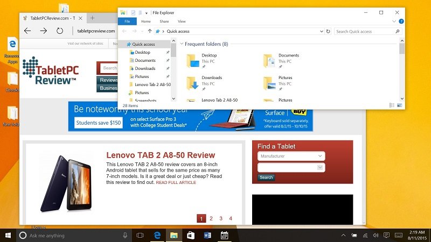Viewport: 431px width, 242px height.
Task: Select Desktop in the navigation pane
Action: coord(142,52)
